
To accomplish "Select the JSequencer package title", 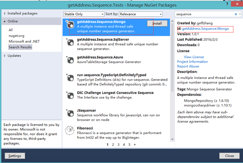I will point(86,110).
